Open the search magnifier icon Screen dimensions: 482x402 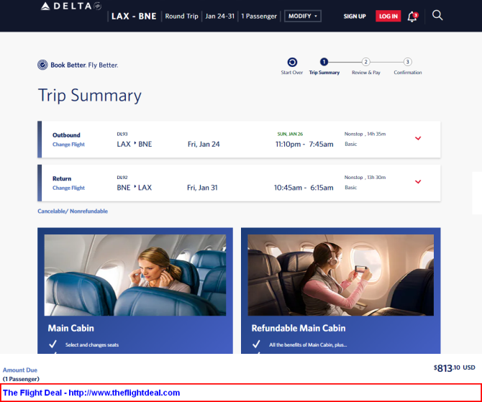pos(437,15)
